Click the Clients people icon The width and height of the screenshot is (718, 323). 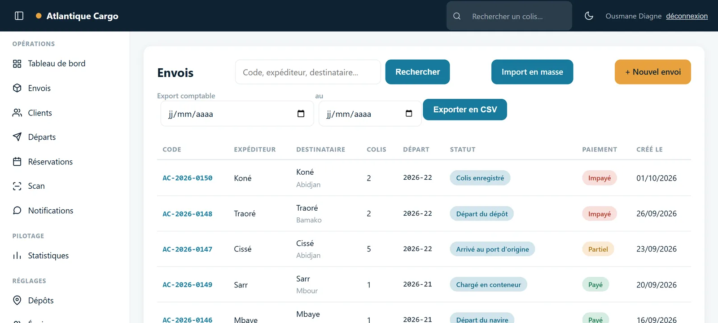[x=17, y=113]
